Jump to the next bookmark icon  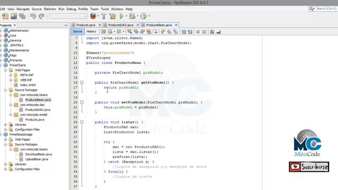tap(169, 32)
